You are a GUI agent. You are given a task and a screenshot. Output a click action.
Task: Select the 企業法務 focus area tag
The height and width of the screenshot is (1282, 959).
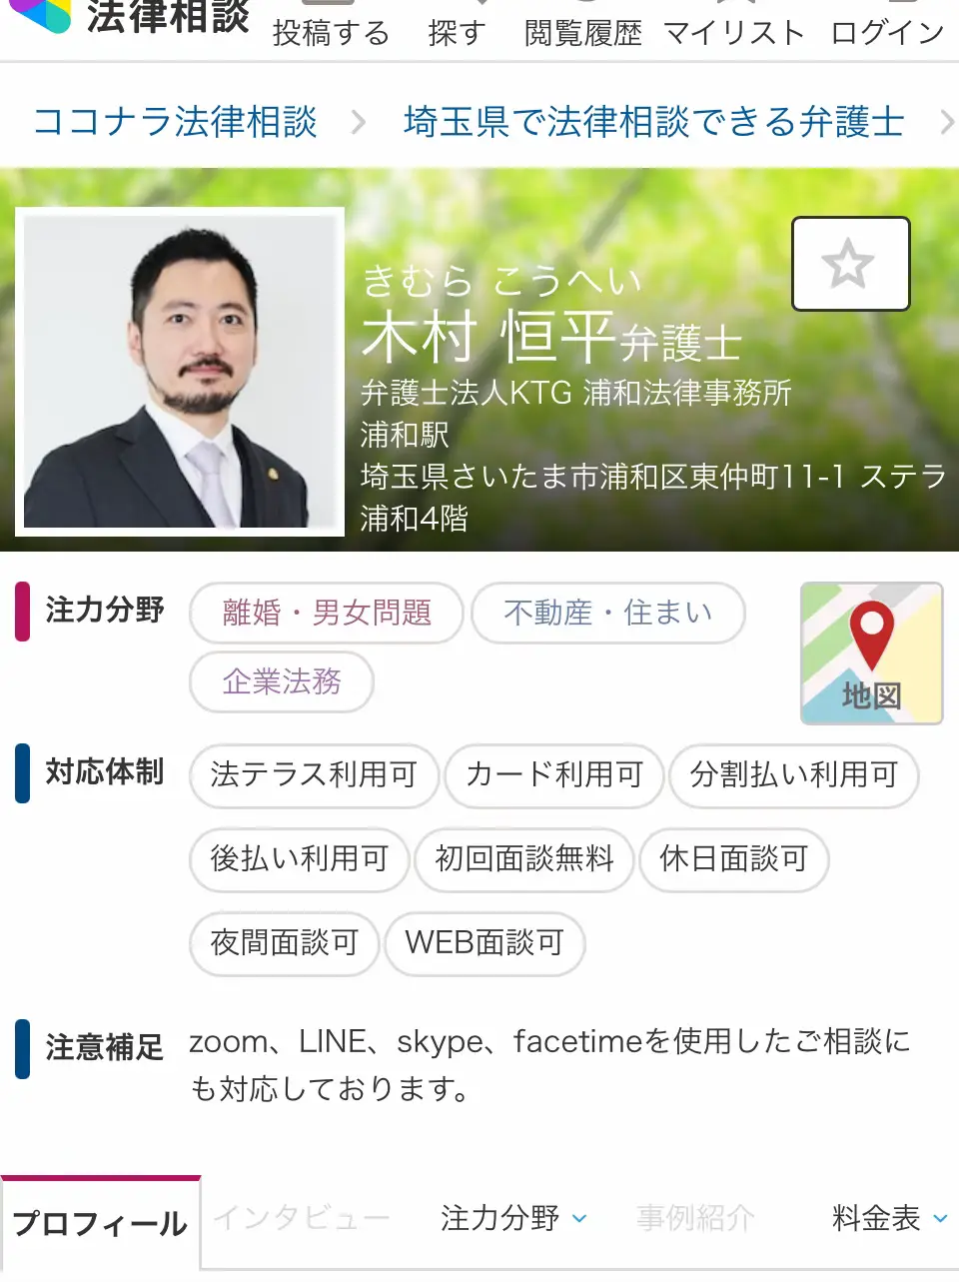click(x=282, y=681)
